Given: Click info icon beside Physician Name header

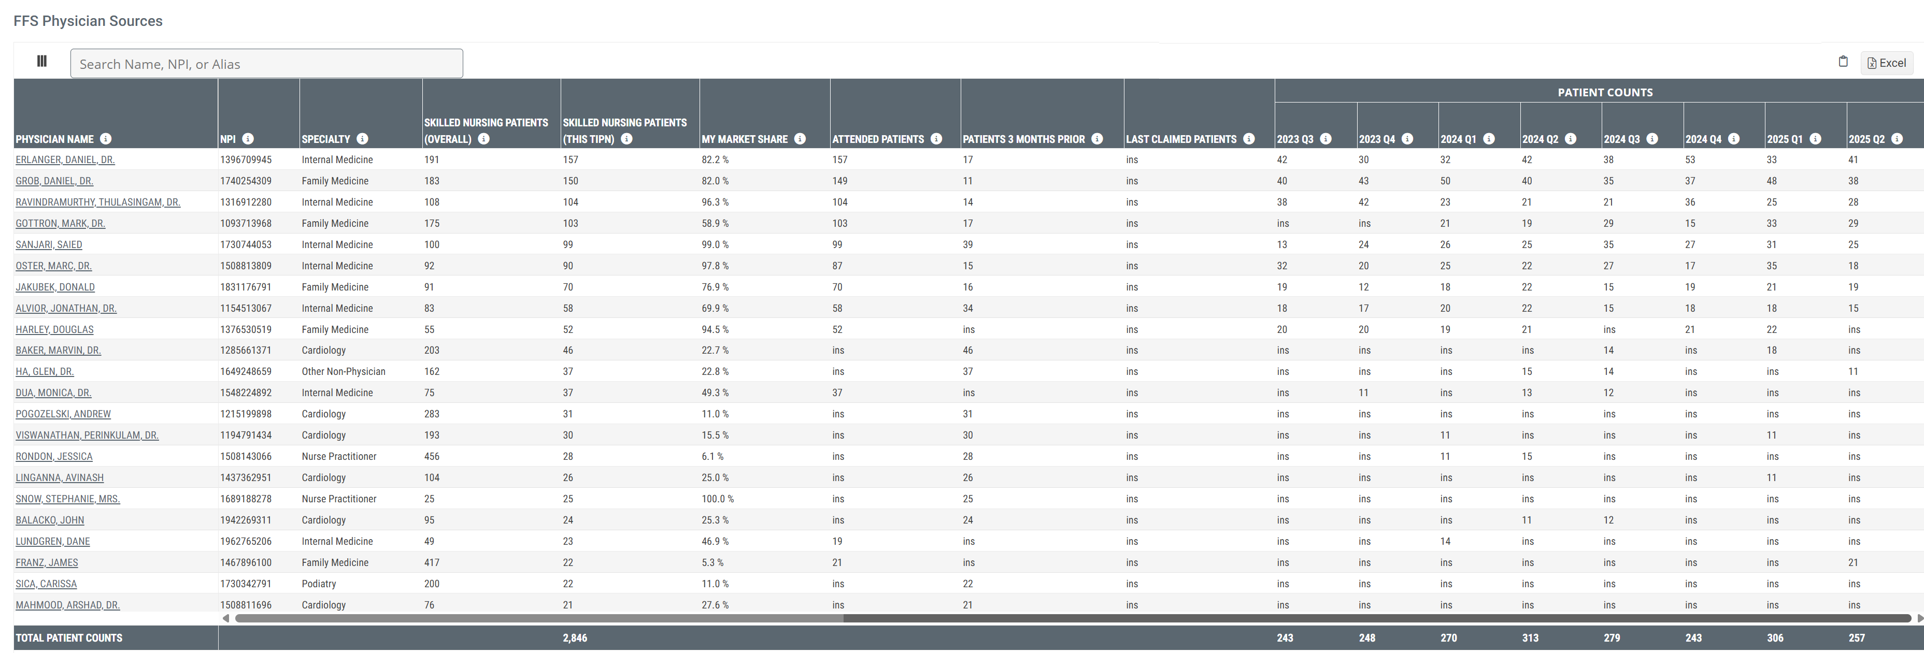Looking at the screenshot, I should coord(106,139).
